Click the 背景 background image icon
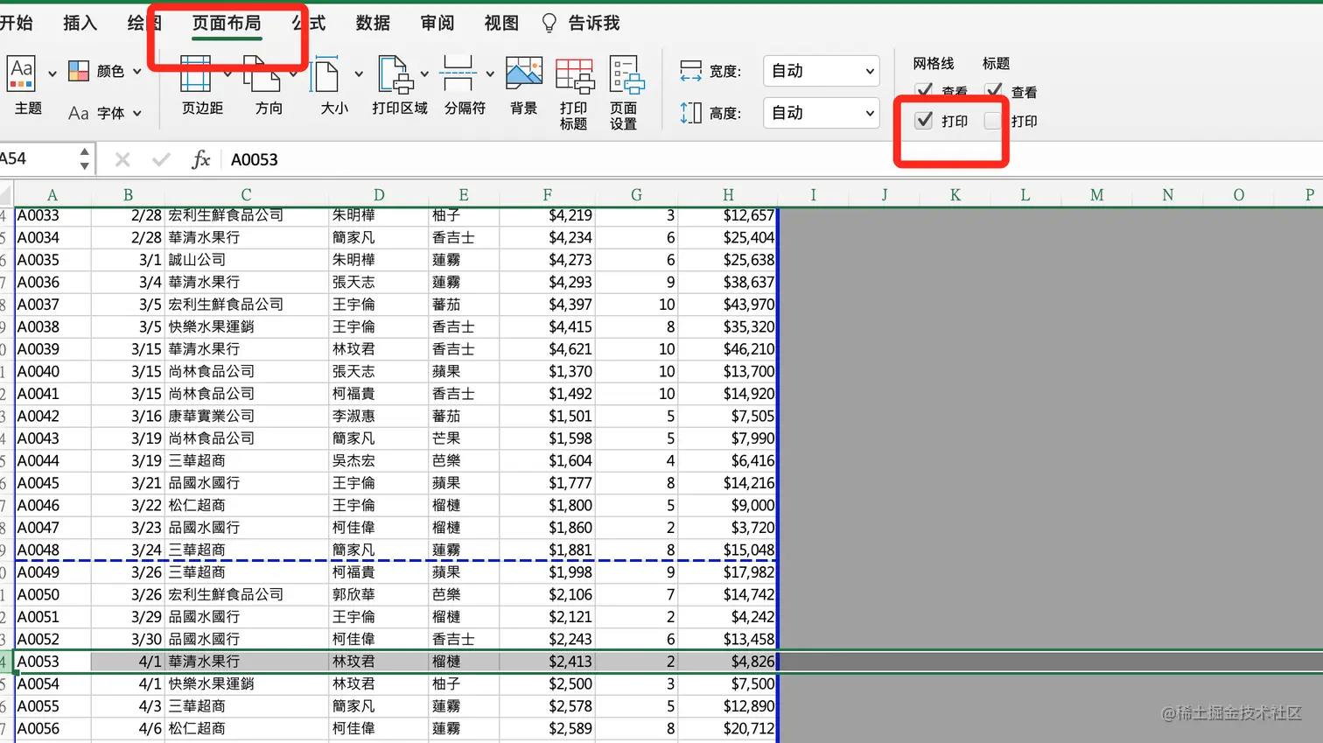 coord(524,74)
